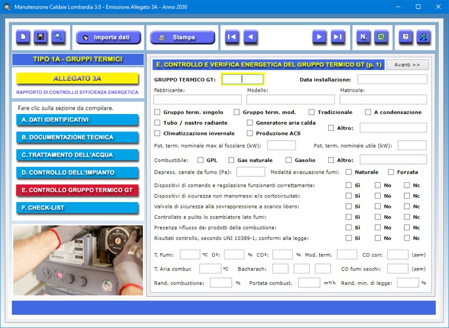449x328 pixels.
Task: Click the Modello field
Action: pos(290,99)
